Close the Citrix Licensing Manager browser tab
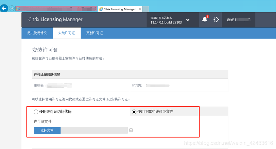The width and height of the screenshot is (276, 149). pyautogui.click(x=140, y=9)
